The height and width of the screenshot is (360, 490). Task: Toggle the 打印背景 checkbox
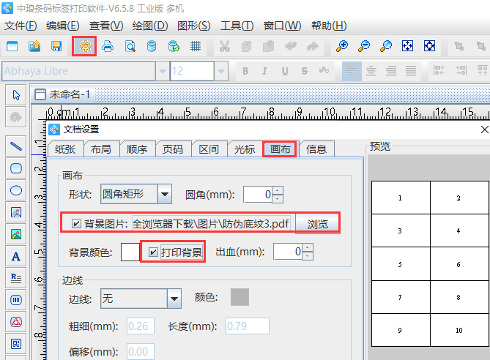[x=152, y=252]
